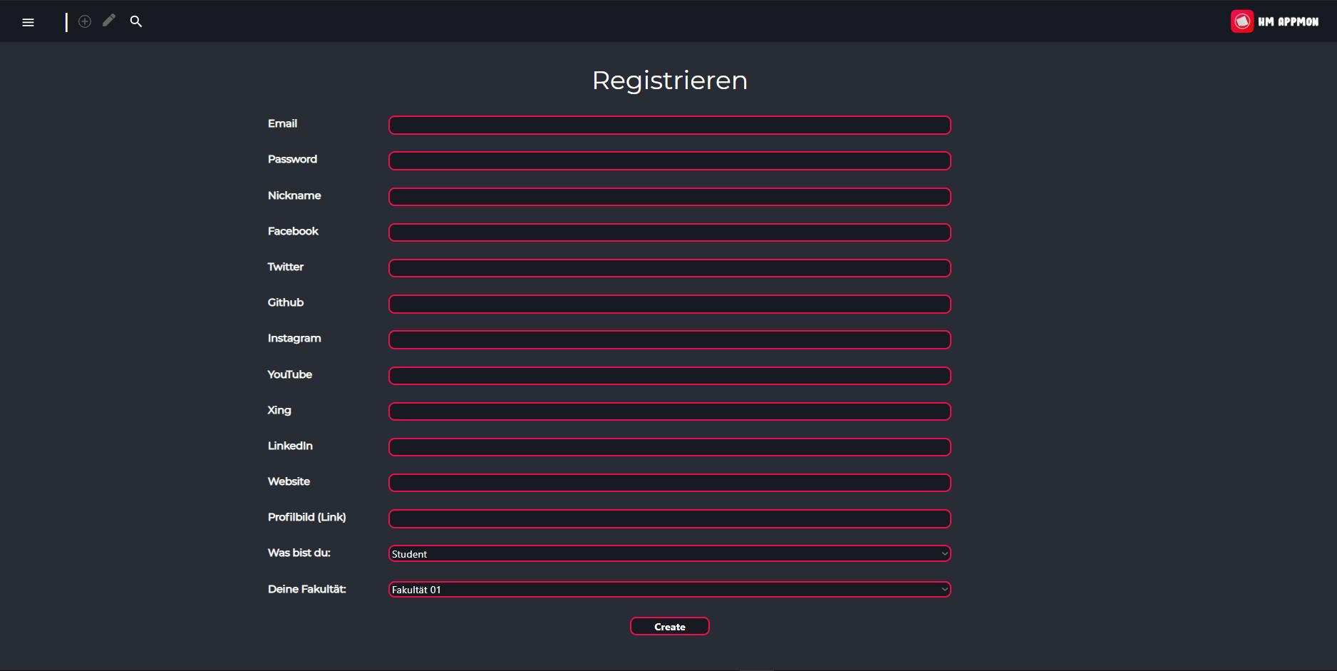
Task: Focus the LinkedIn input field
Action: pyautogui.click(x=670, y=447)
